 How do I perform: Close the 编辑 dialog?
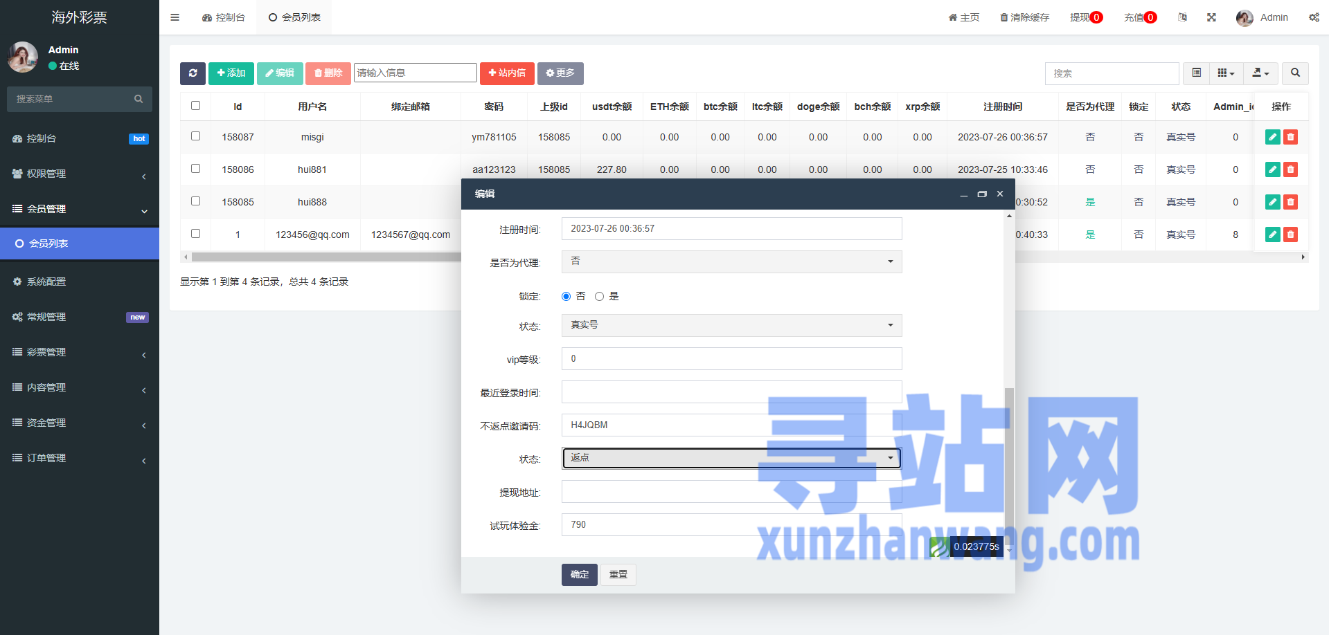pyautogui.click(x=1000, y=194)
